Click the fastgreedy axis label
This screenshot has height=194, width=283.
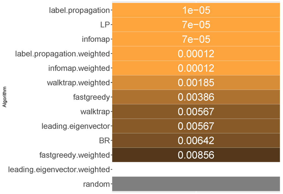pos(91,97)
